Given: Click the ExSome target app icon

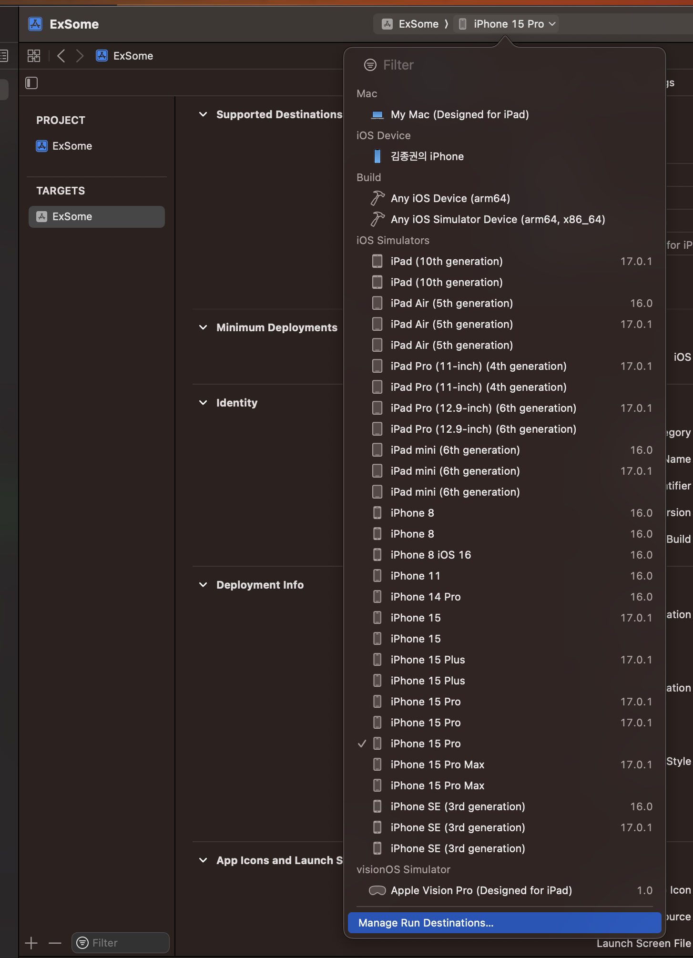Looking at the screenshot, I should coord(42,216).
